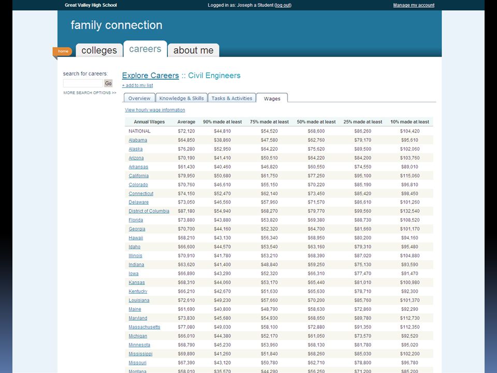Switch to the Tasks & Activities tab
Viewport: 497px width, 373px height.
click(x=232, y=98)
